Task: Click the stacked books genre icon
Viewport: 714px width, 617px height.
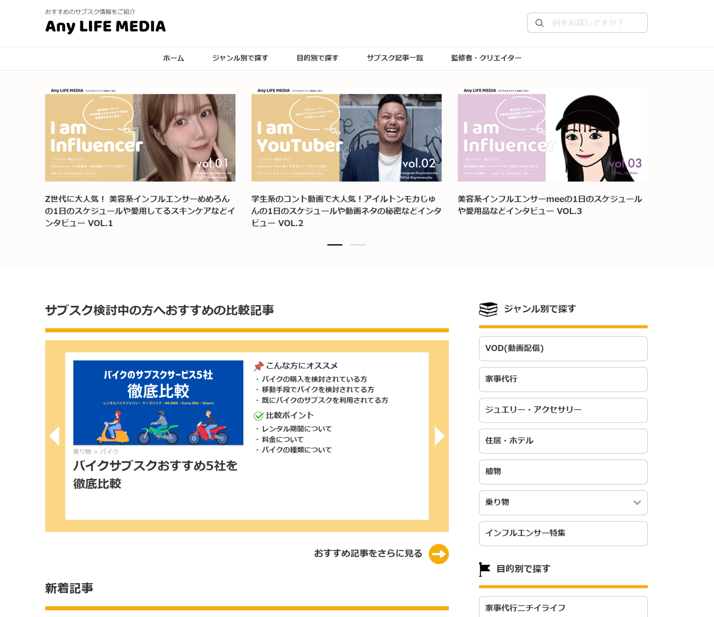Action: click(x=488, y=309)
